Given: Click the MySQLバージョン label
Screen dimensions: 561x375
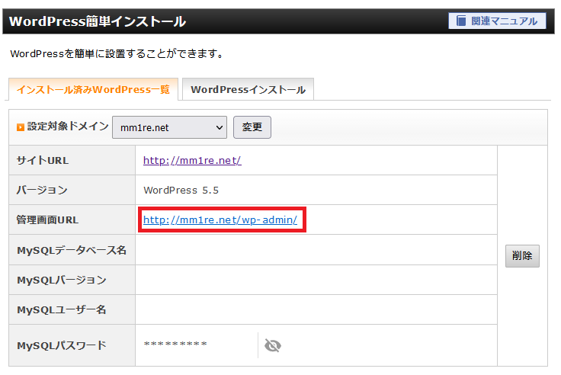Looking at the screenshot, I should point(62,280).
